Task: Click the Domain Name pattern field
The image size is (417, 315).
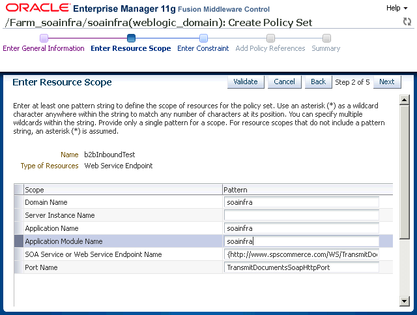Action: (302, 202)
